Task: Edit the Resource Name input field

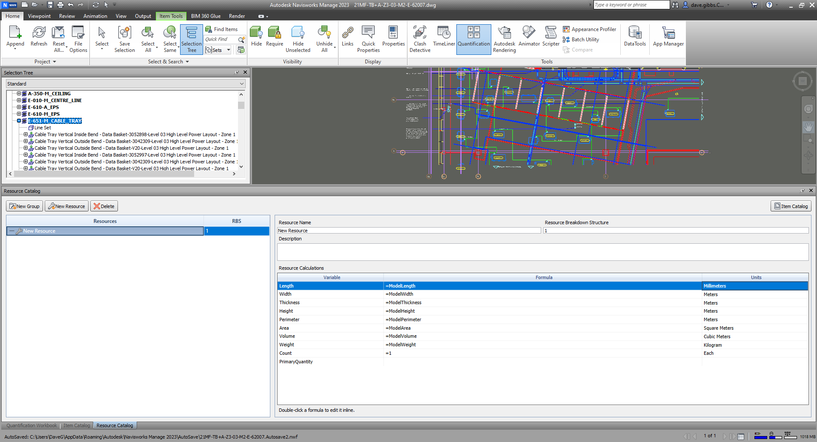Action: 409,230
